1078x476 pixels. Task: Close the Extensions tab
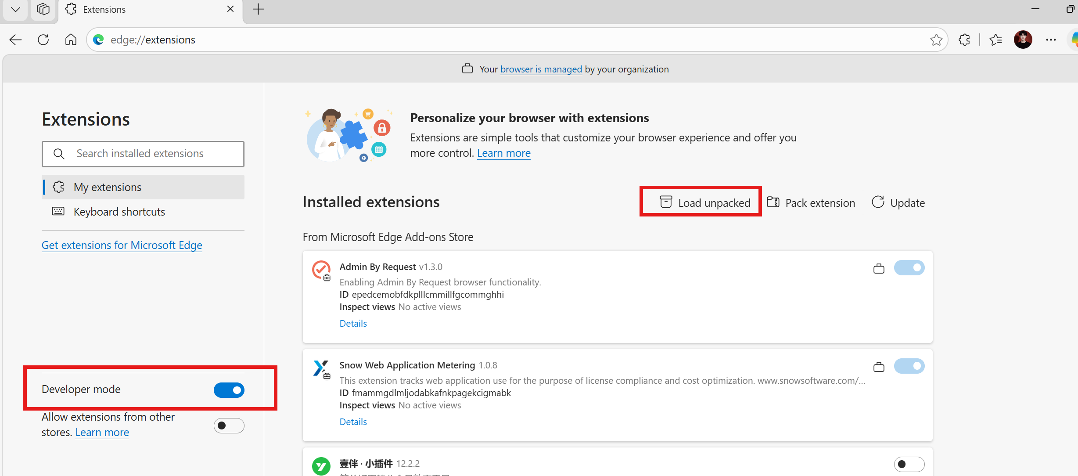[230, 9]
